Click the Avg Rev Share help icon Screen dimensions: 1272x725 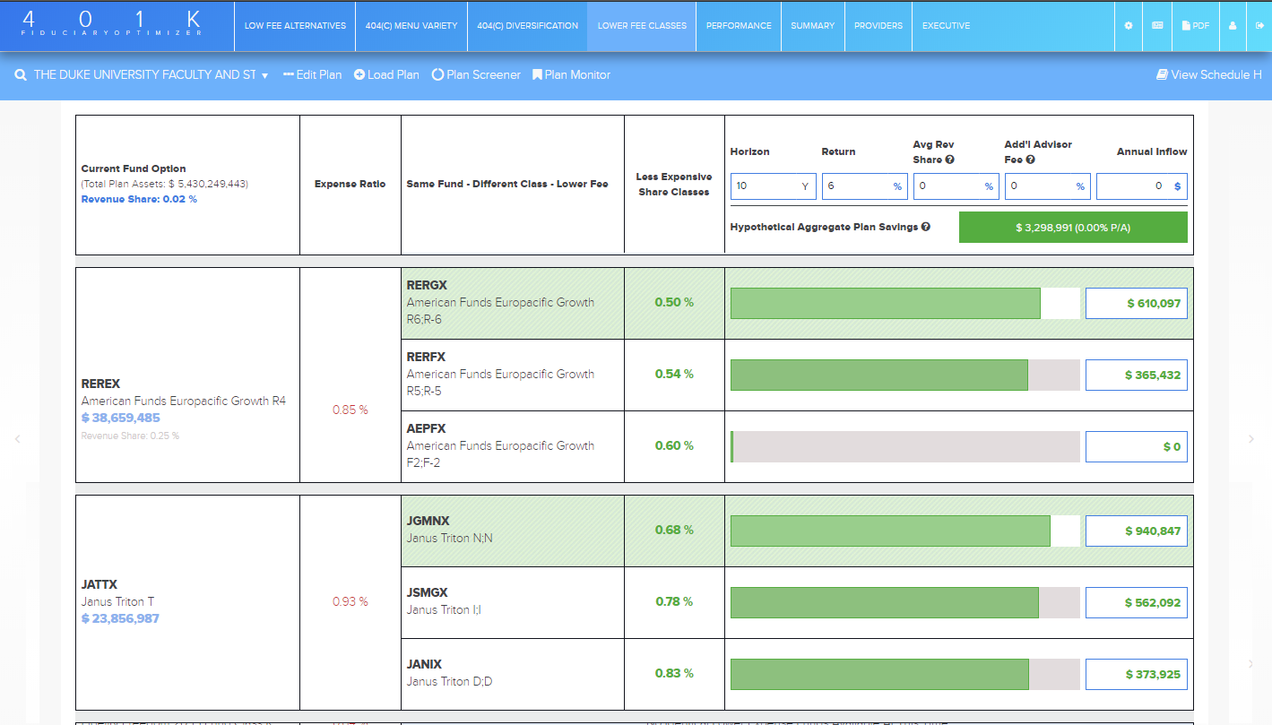[949, 160]
